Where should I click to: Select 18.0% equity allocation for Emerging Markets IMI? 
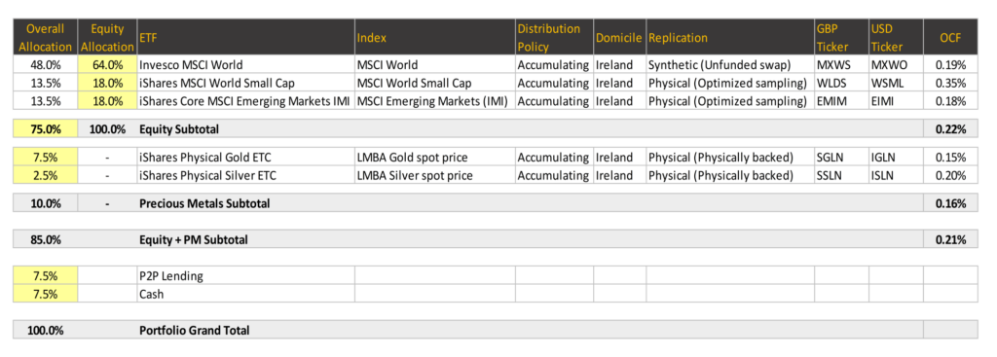[x=107, y=101]
